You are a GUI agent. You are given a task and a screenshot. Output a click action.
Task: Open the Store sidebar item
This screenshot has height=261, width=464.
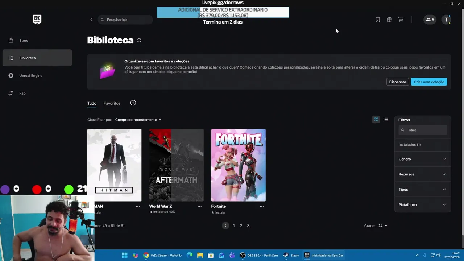[37, 40]
